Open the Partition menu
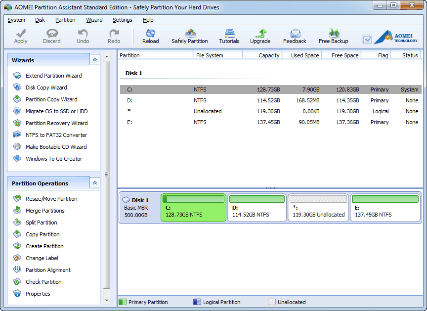427x311 pixels. pyautogui.click(x=65, y=20)
